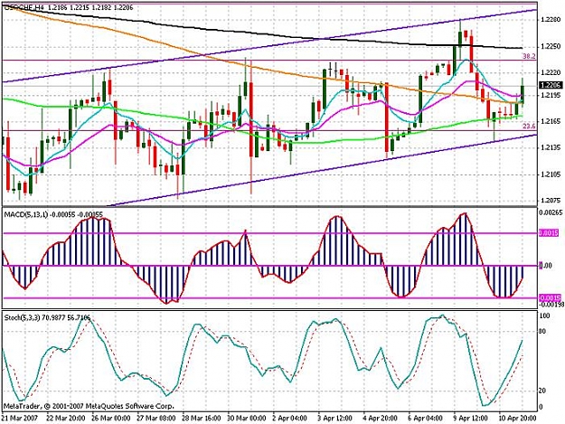Click the 0.00265 MACD scale value
The width and height of the screenshot is (565, 424).
[551, 212]
